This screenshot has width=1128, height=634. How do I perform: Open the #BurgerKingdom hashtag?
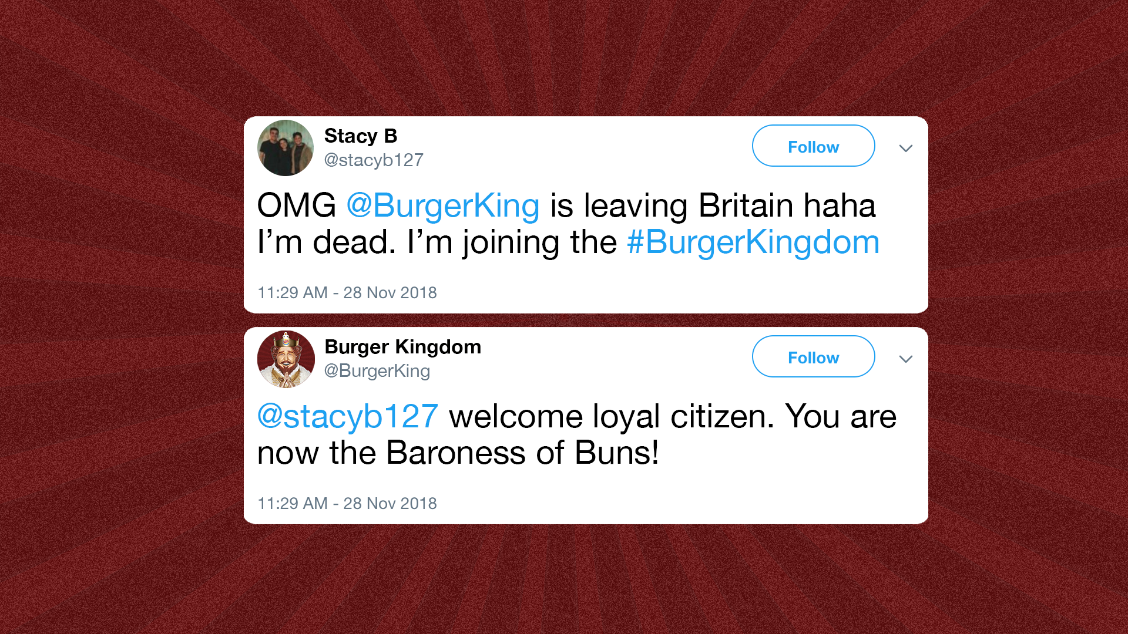[753, 242]
